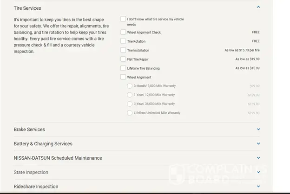Pick the 3-Year/36,000 Mile Warranty radio
Screen dimensions: 290x194
tap(130, 104)
